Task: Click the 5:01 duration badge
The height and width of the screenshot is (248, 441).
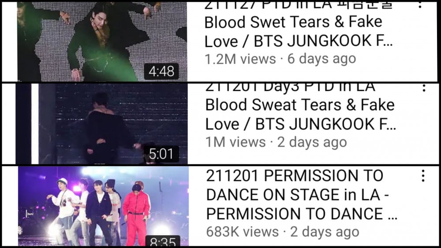Action: [161, 154]
